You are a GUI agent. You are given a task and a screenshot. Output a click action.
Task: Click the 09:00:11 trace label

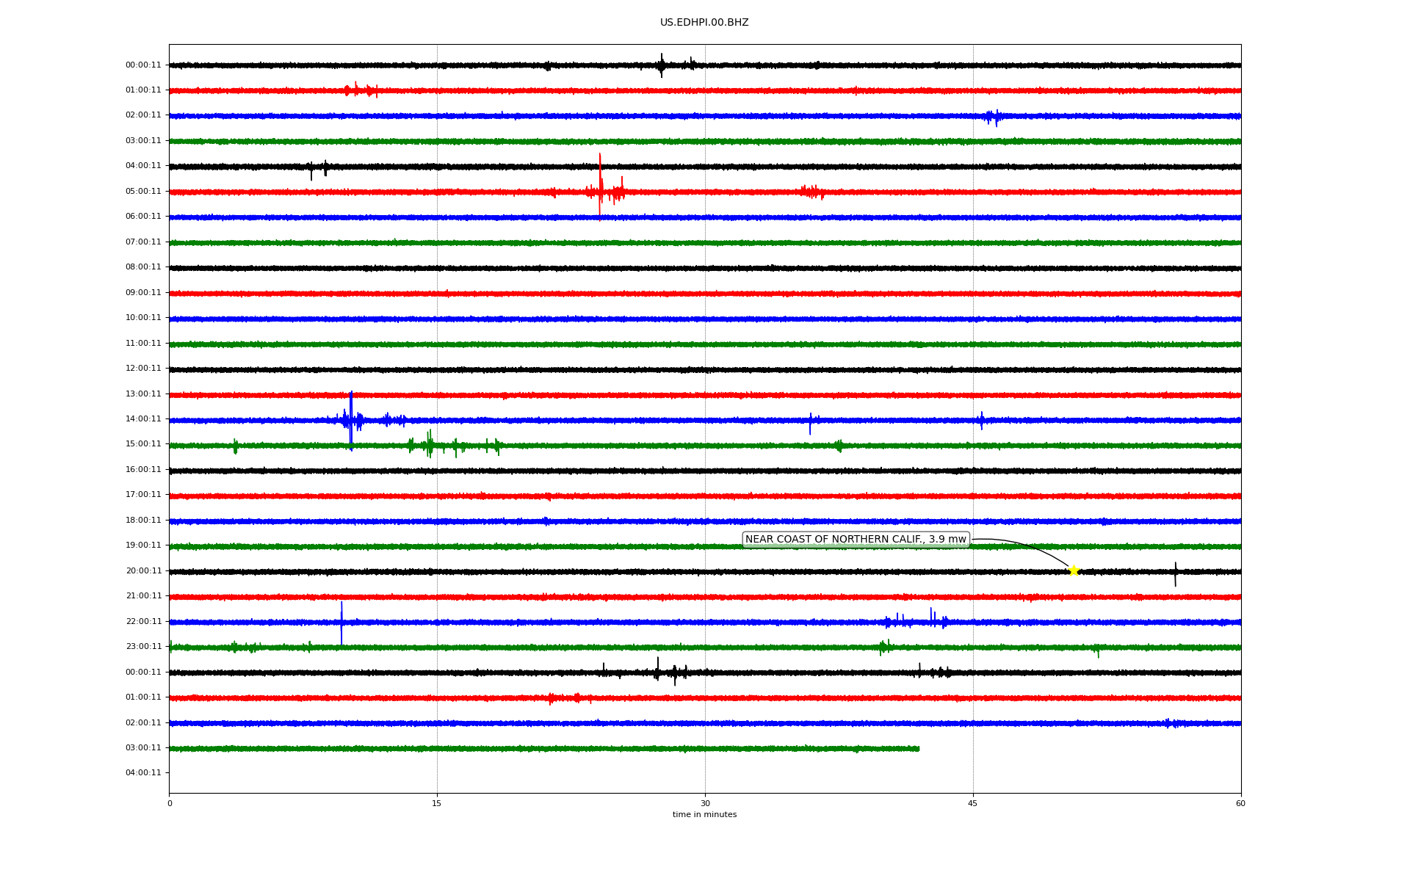tap(143, 293)
